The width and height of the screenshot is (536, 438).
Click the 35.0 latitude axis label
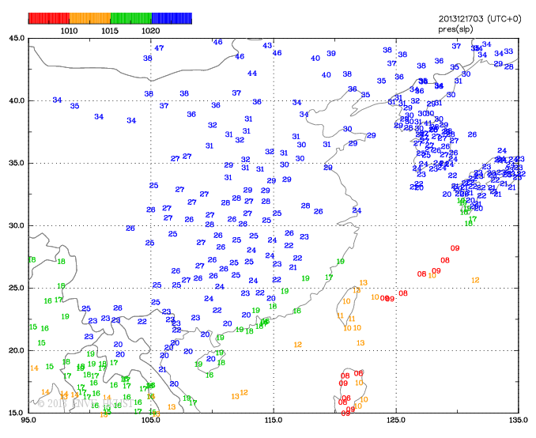[17, 163]
